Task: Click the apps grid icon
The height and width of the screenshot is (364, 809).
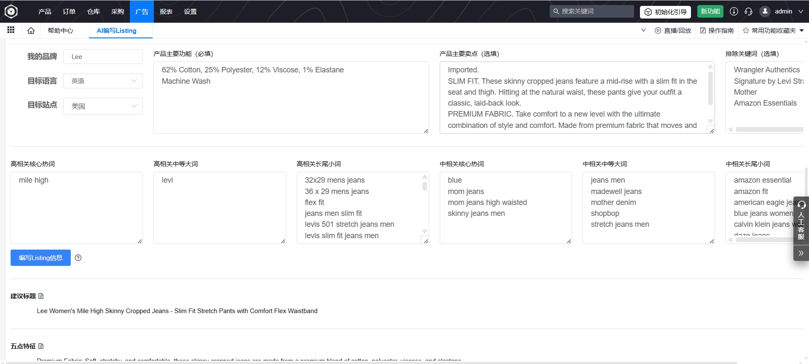Action: pyautogui.click(x=11, y=30)
